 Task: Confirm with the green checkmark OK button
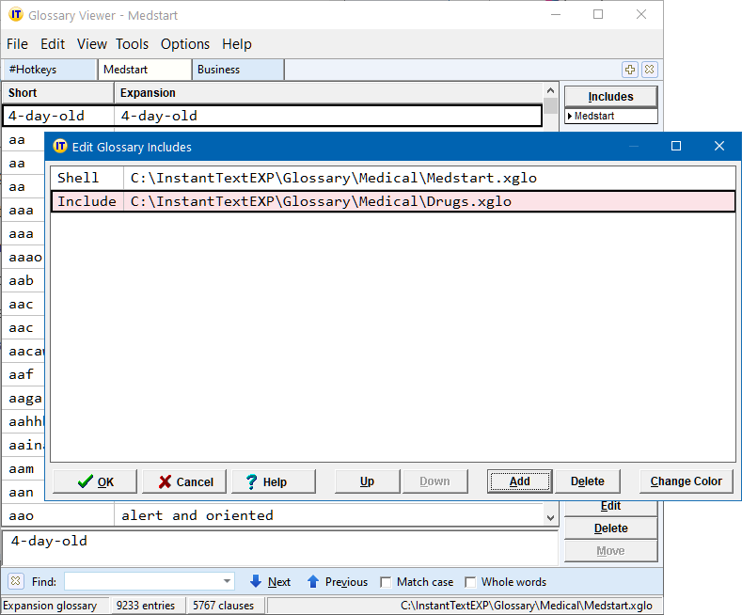(x=95, y=481)
